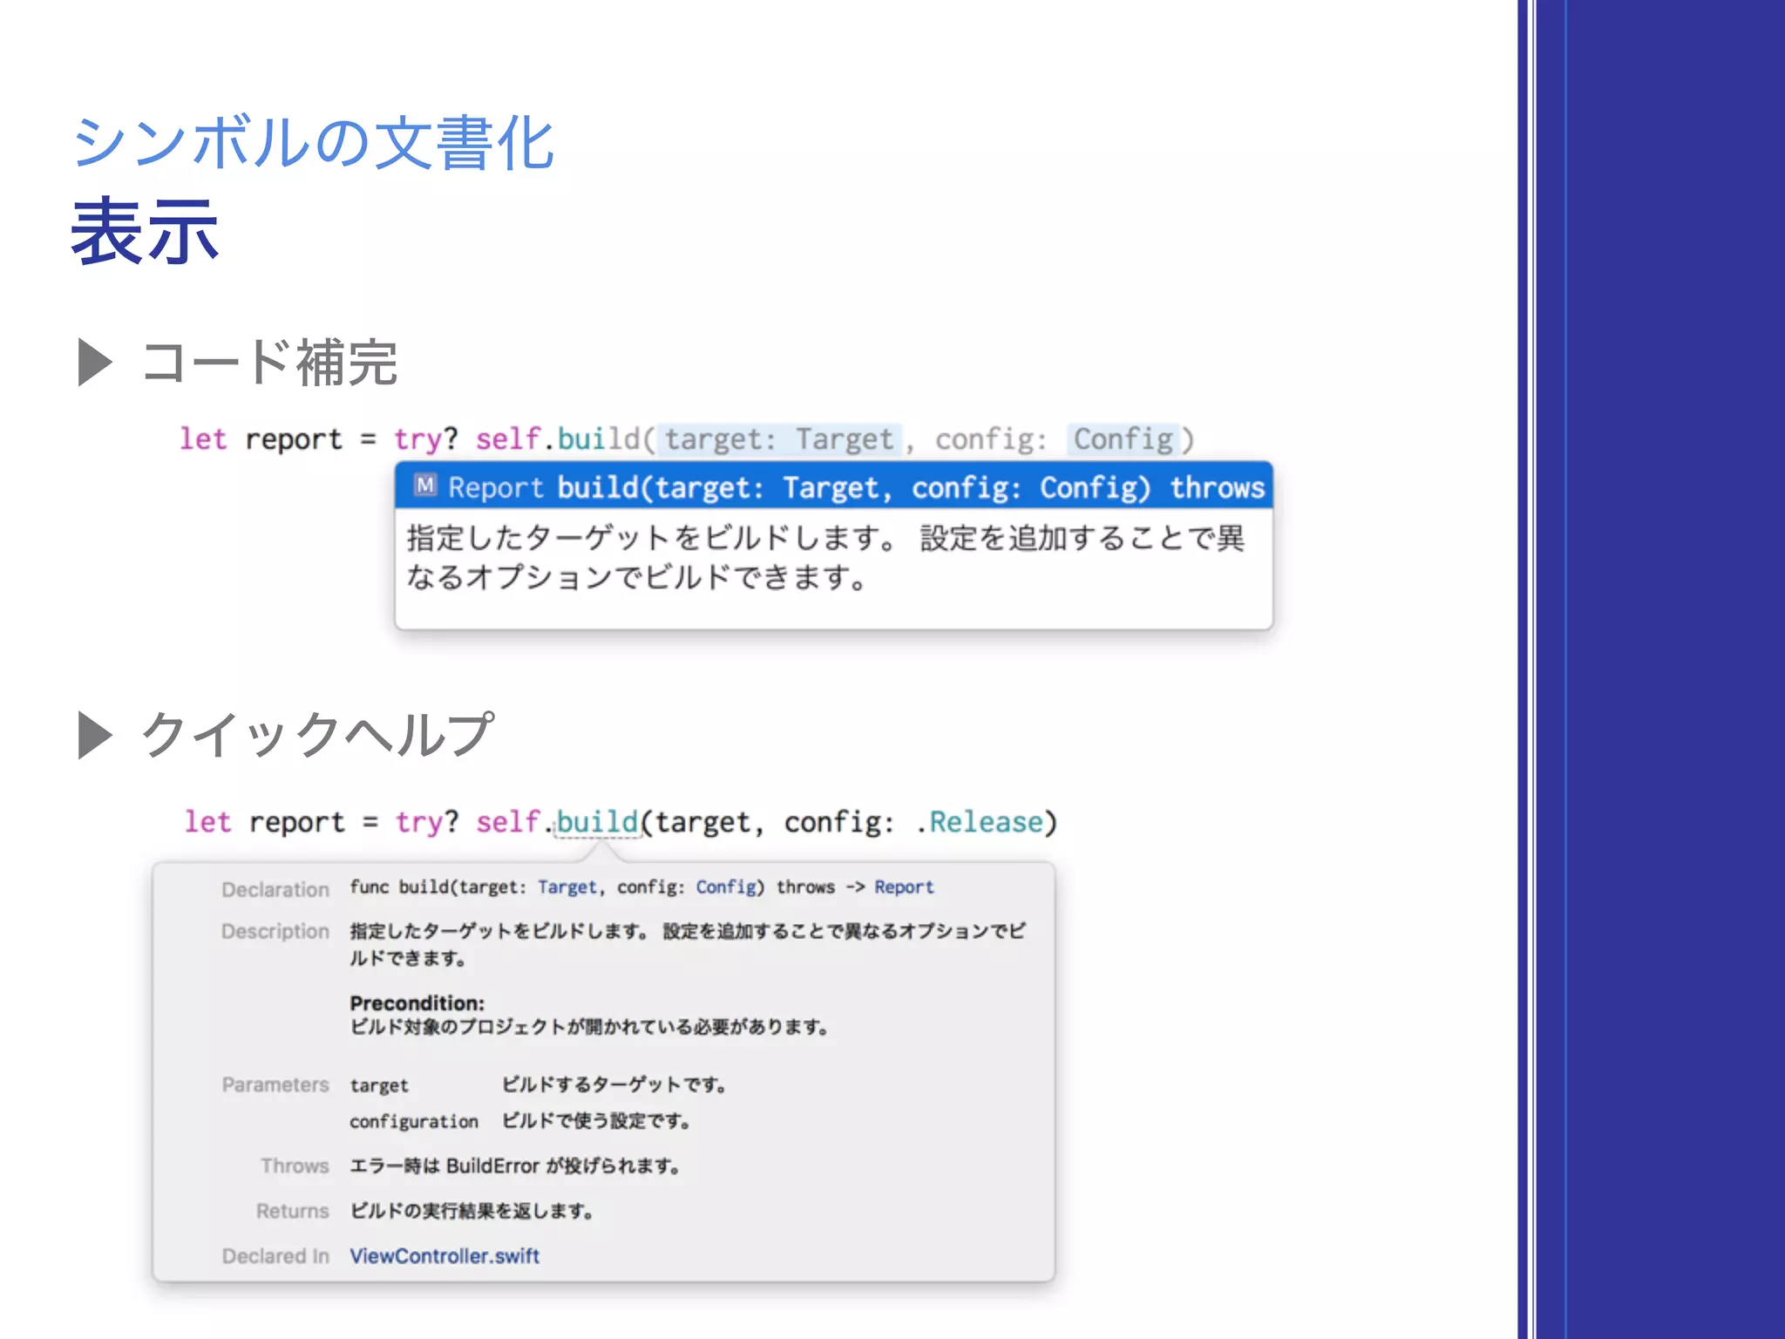Click the Parameters label in quick help
This screenshot has width=1785, height=1339.
point(275,1085)
